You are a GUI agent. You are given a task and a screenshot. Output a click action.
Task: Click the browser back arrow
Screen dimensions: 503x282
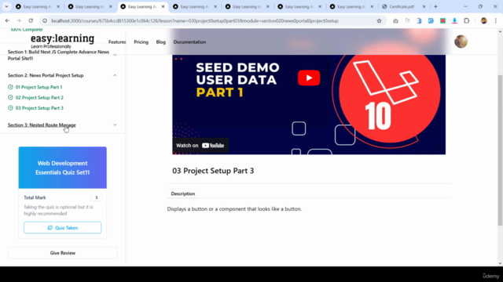(7, 21)
